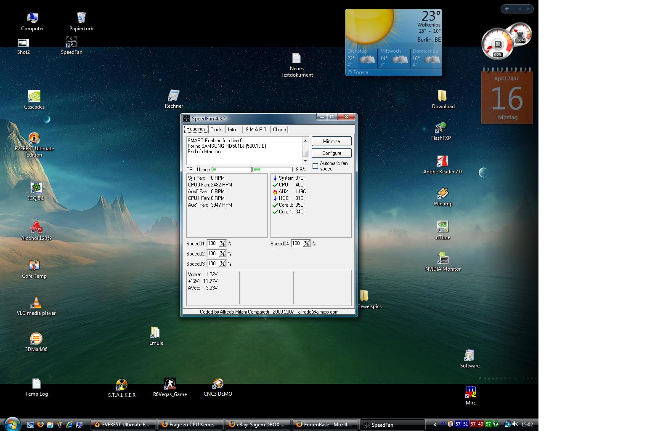The image size is (663, 431).
Task: Select EVEREST Ultimate Edition desktop icon
Action: click(34, 145)
